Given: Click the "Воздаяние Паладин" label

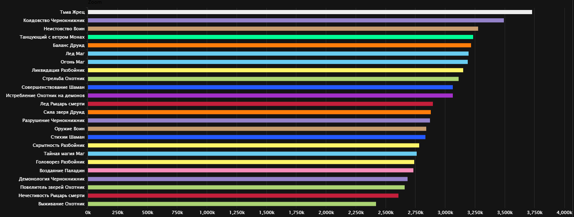Looking at the screenshot, I should pyautogui.click(x=62, y=171).
